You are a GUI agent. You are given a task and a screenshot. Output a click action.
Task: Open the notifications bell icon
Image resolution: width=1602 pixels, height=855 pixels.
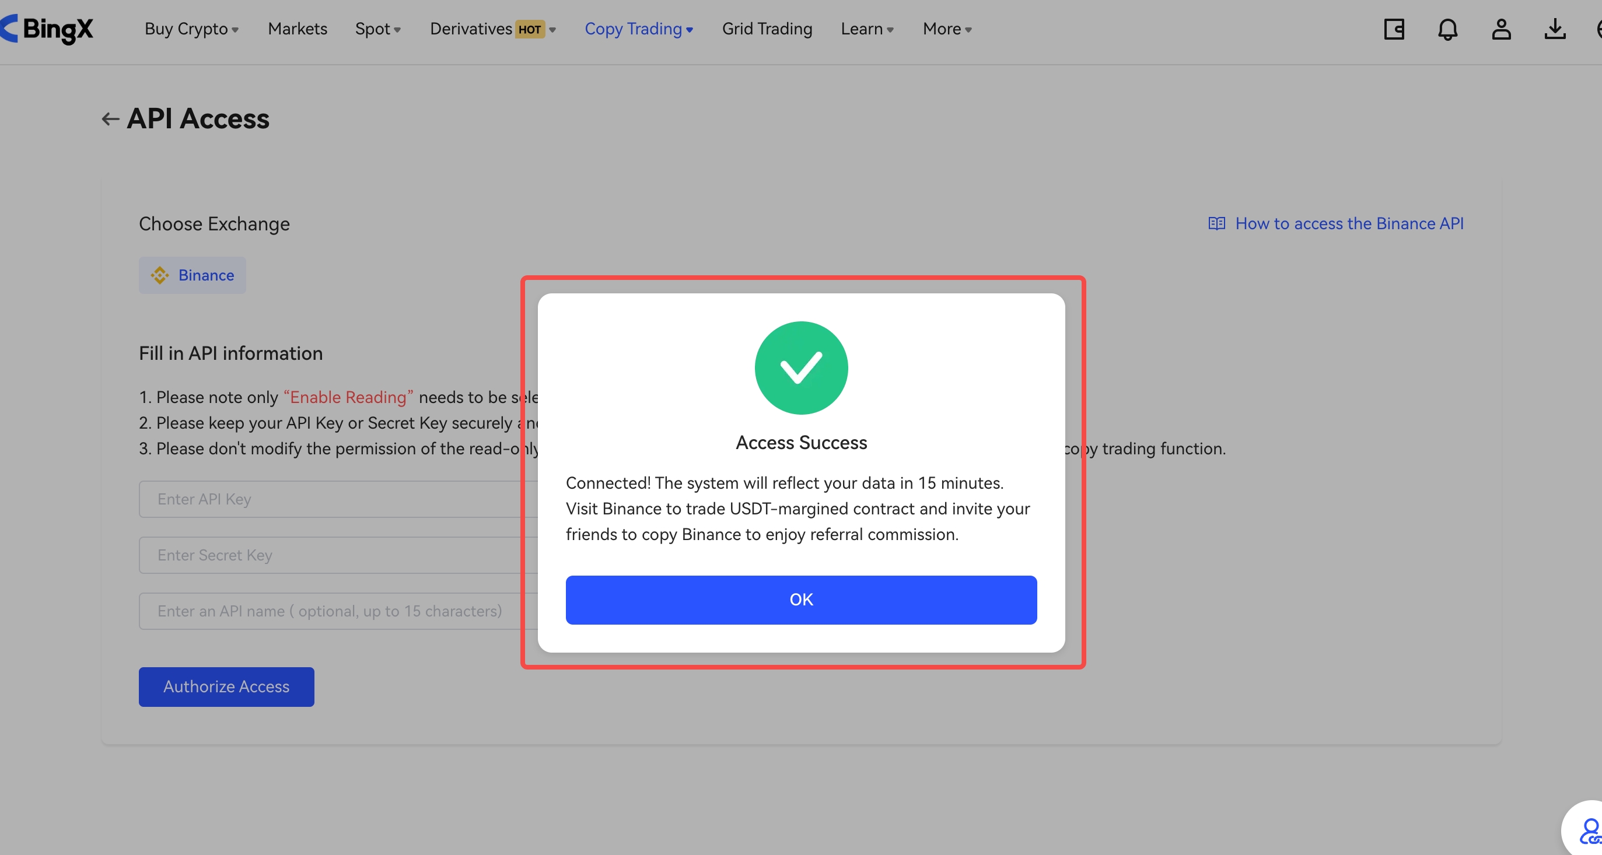point(1447,29)
